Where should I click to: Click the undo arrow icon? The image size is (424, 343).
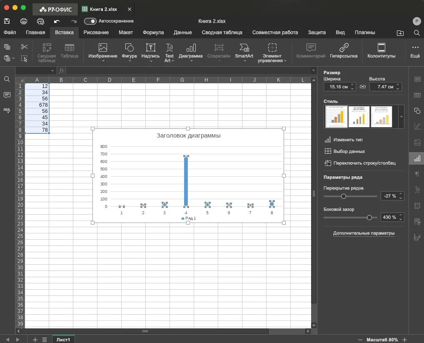tap(57, 21)
